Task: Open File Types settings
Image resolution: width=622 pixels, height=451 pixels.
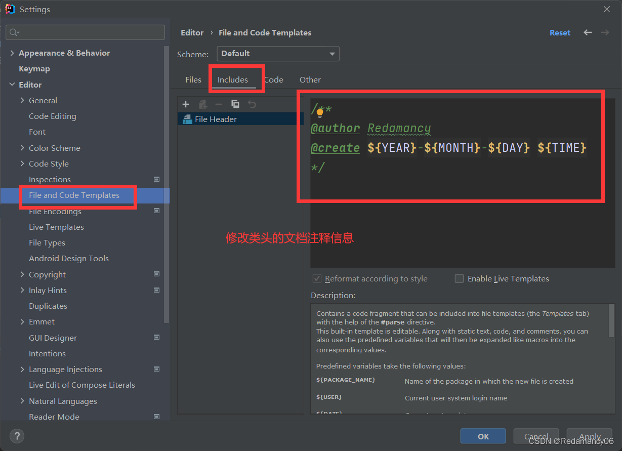Action: (47, 242)
